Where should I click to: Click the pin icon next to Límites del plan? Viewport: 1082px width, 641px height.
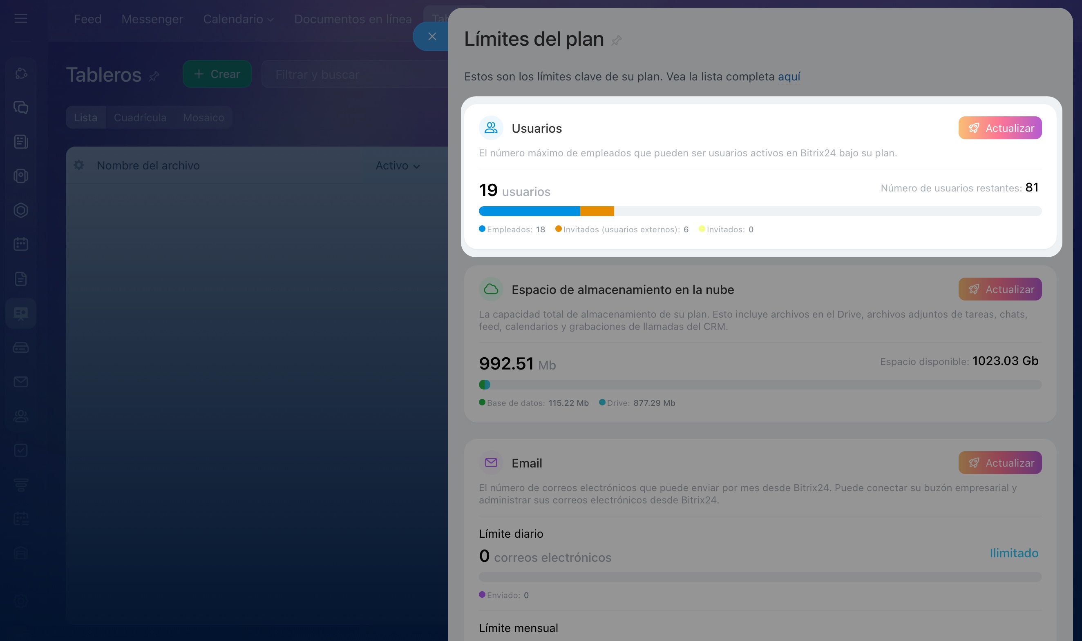tap(617, 40)
